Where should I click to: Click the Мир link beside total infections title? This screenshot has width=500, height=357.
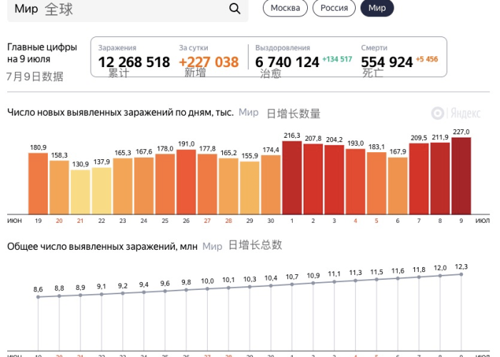[212, 246]
